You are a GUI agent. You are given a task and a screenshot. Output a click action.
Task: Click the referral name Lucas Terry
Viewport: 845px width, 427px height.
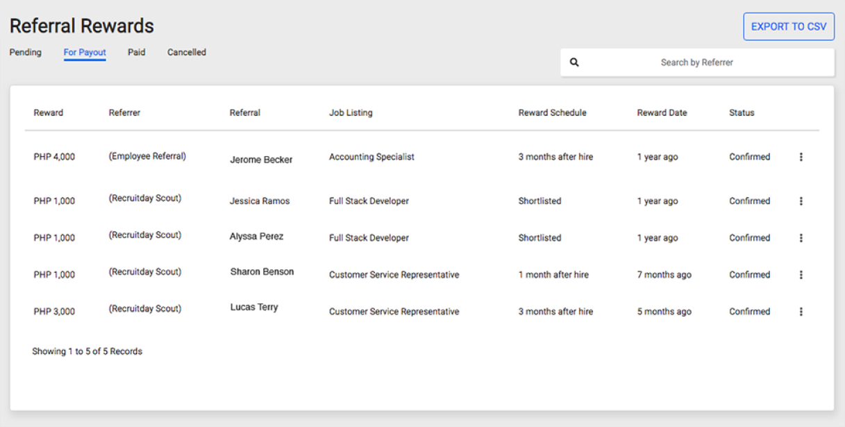pos(254,307)
